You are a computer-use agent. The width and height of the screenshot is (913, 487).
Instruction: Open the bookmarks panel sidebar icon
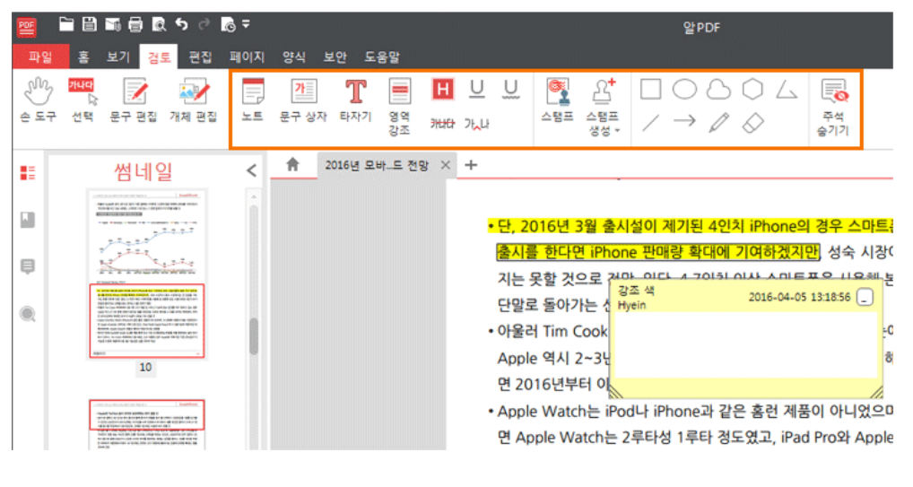28,220
